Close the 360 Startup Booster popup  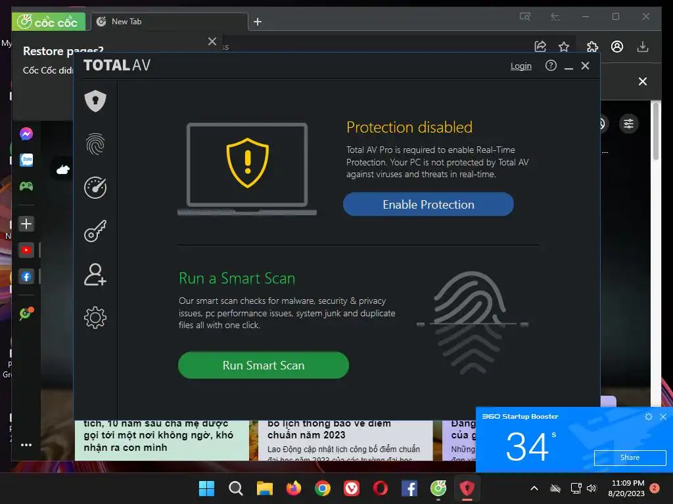coord(663,417)
